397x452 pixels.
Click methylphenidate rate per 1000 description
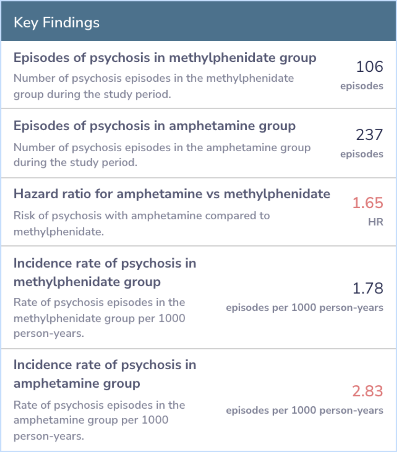pos(99,318)
